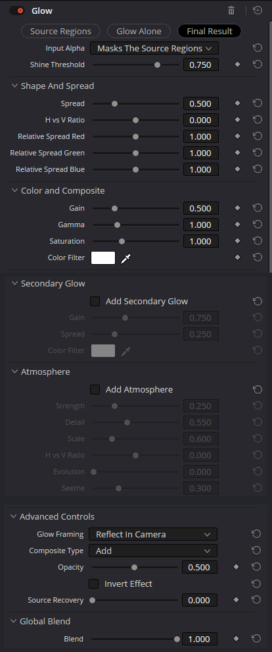Switch output view to Source Regions

point(60,31)
